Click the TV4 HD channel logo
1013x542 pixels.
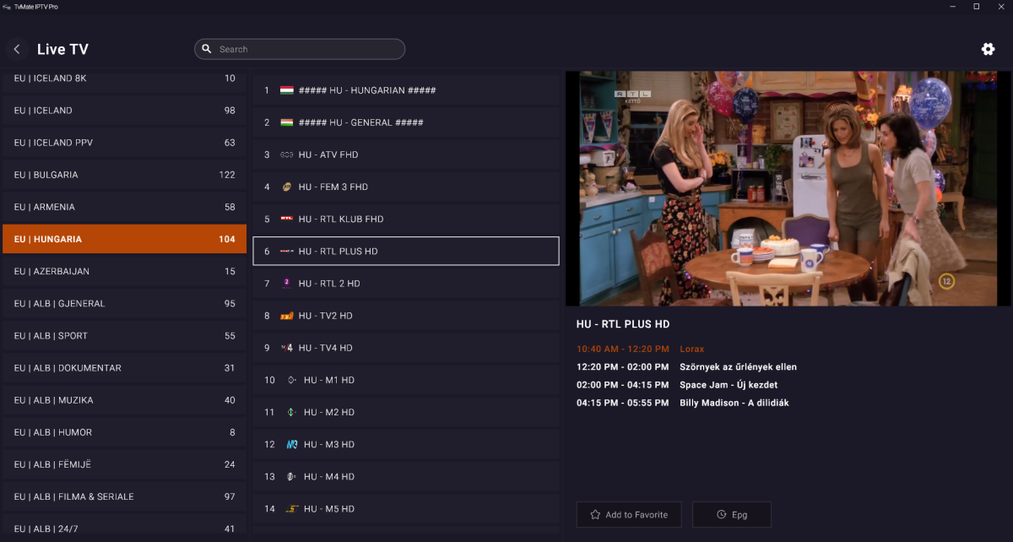pyautogui.click(x=287, y=348)
